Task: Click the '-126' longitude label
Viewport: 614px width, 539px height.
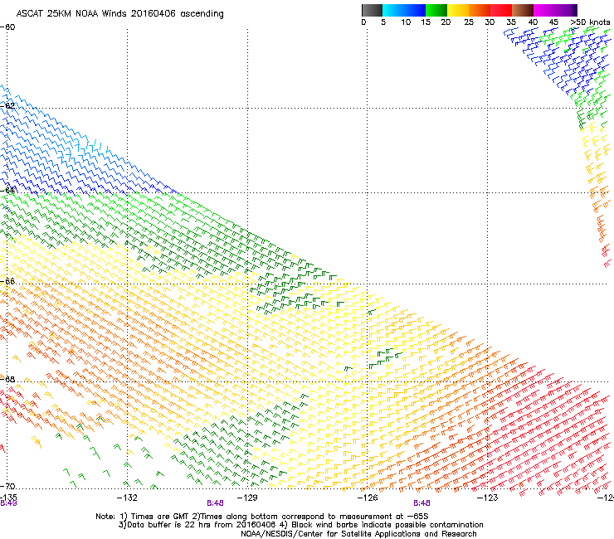Action: [368, 498]
